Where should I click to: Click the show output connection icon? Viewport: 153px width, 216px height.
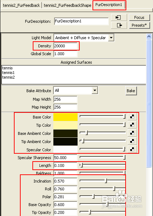point(119,25)
